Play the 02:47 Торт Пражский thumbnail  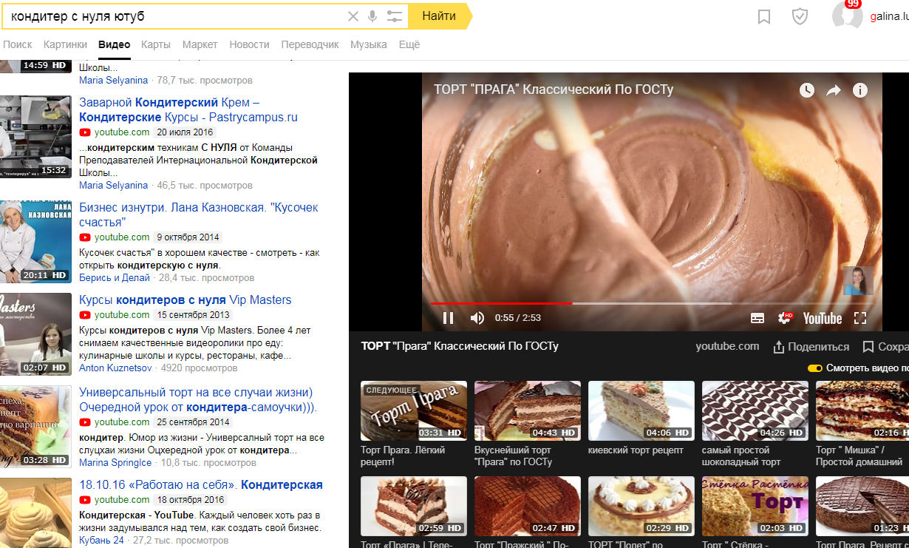pos(528,506)
